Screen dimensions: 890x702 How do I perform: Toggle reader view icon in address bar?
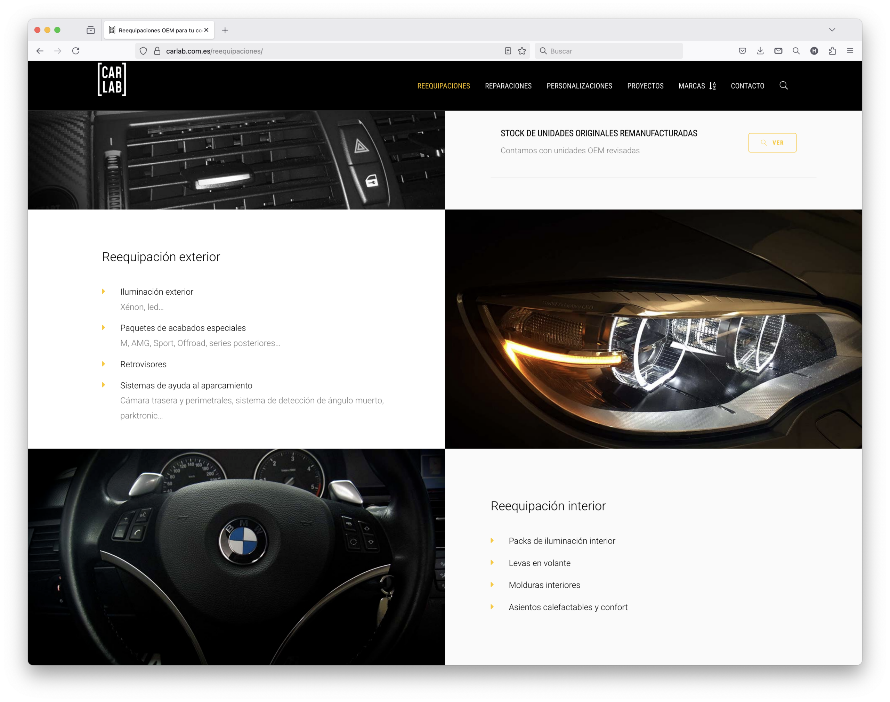508,51
